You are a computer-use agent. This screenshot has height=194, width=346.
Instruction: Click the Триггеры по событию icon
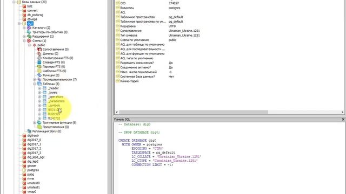[29, 32]
